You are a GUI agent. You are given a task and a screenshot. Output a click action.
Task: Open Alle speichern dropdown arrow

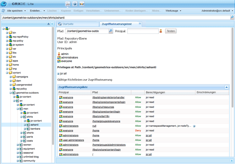(25, 11)
